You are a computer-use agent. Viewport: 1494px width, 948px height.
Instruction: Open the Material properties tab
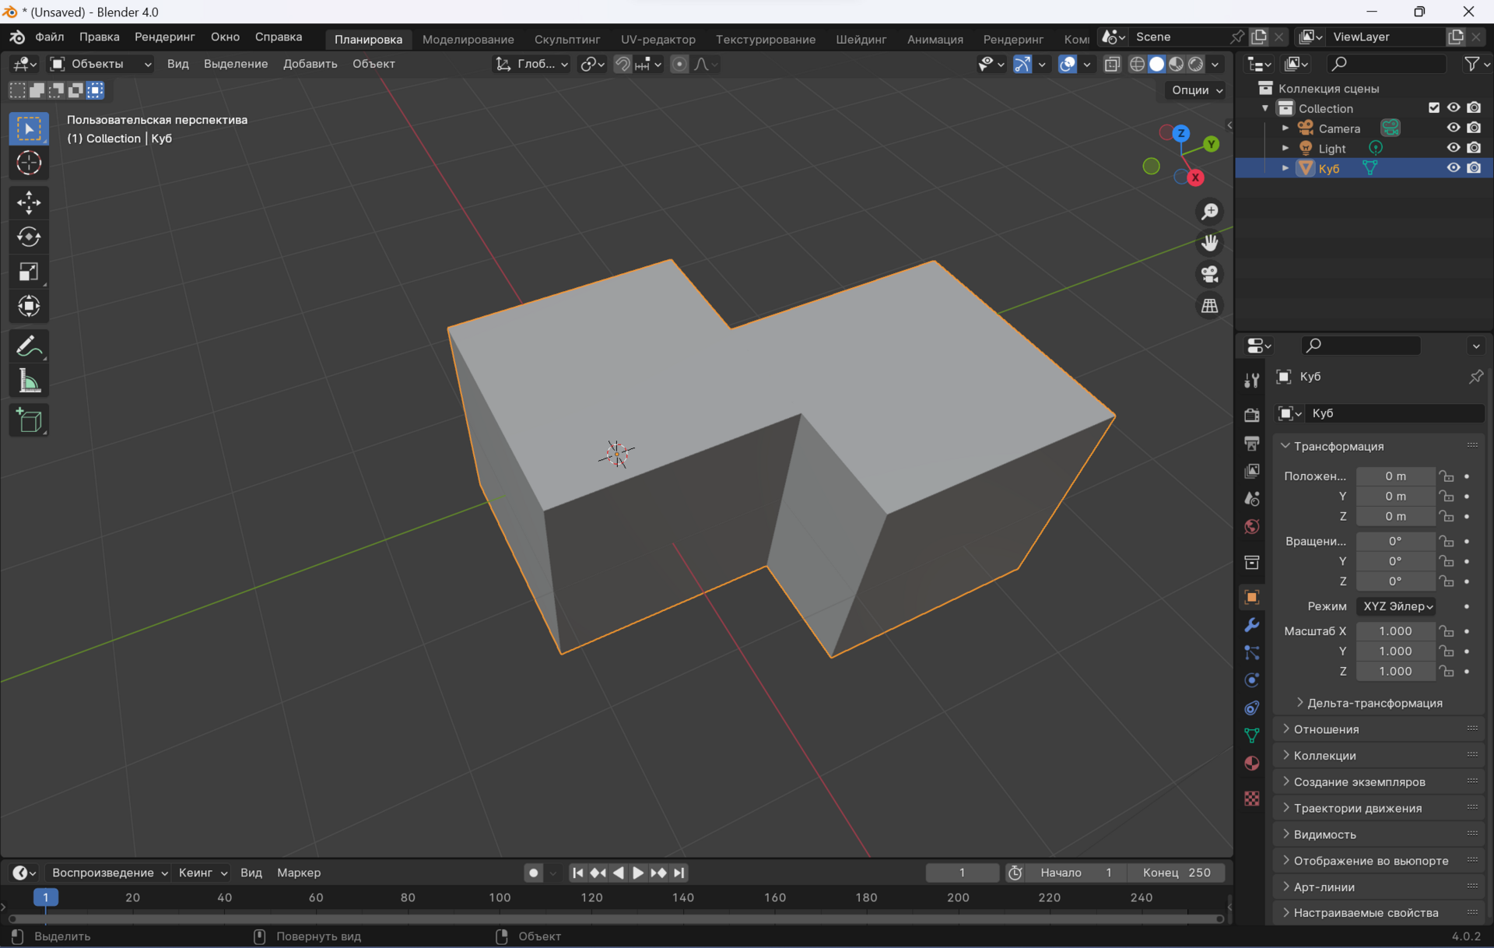point(1251,764)
